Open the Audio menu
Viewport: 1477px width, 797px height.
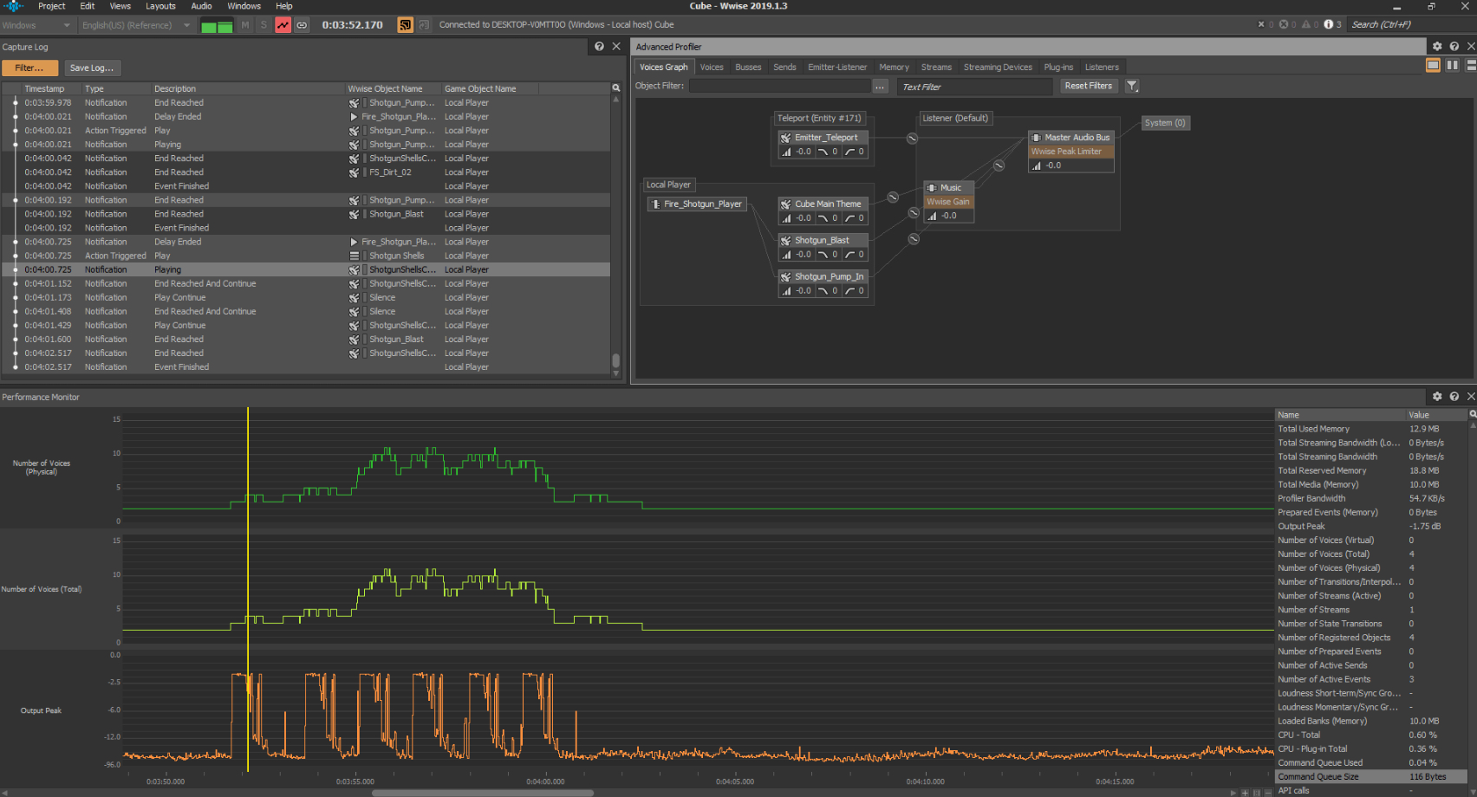tap(201, 6)
